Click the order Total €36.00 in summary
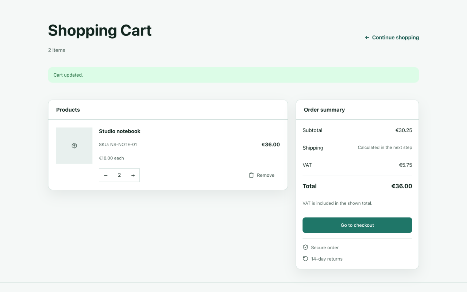This screenshot has width=467, height=292. [402, 186]
